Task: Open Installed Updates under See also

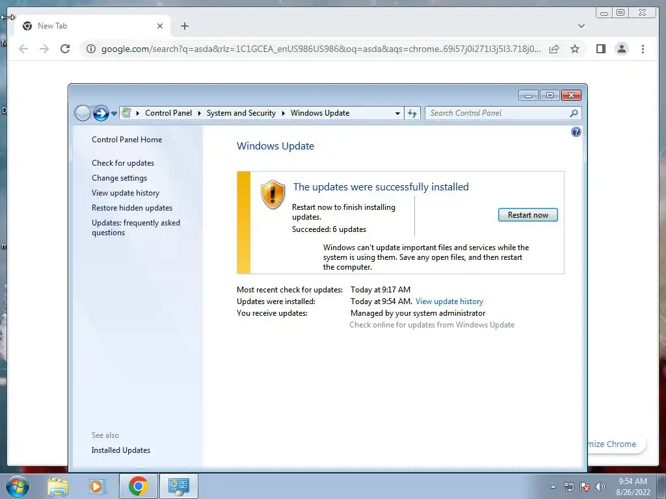Action: pyautogui.click(x=120, y=450)
